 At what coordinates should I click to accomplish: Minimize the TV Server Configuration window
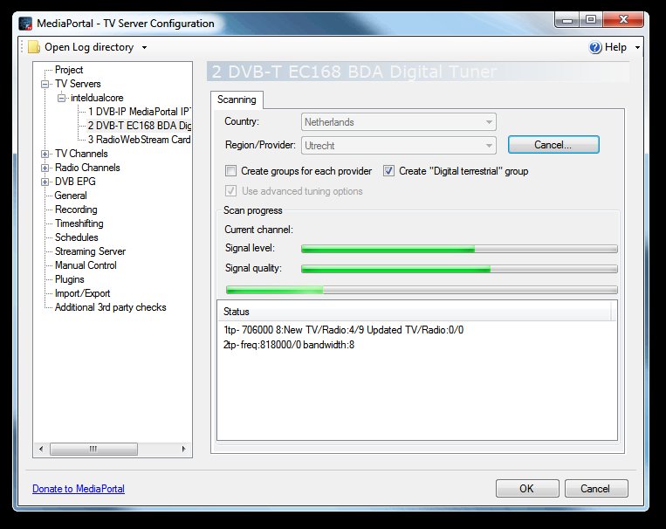pos(567,20)
